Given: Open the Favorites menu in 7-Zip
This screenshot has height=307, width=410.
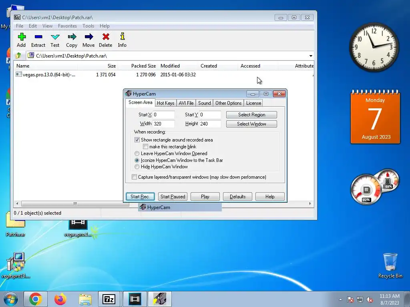Looking at the screenshot, I should [x=67, y=26].
